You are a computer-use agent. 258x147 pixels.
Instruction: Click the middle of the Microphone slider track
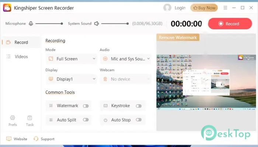49,24
